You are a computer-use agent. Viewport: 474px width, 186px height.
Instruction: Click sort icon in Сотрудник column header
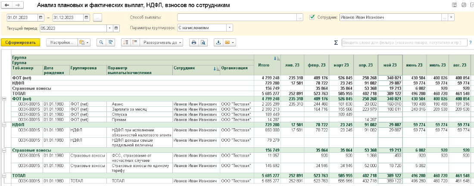216,69
